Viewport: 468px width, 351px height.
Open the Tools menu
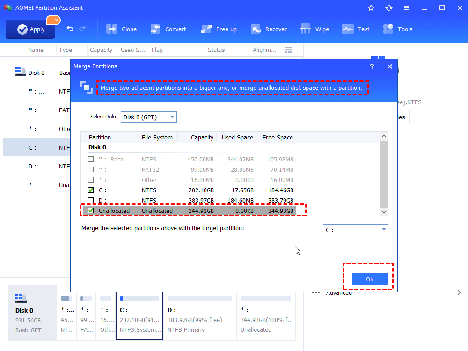click(398, 29)
